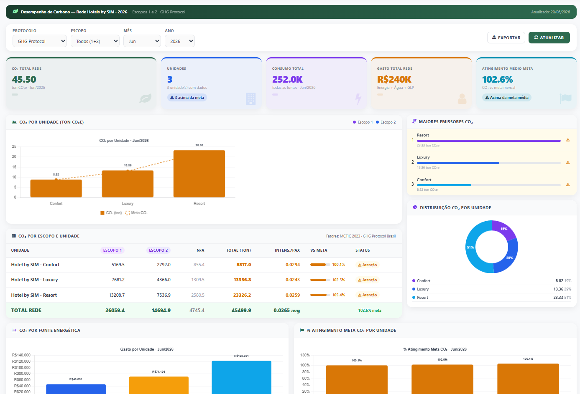580x394 pixels.
Task: Click the warning triangle next to Resort emitter
Action: pos(568,140)
